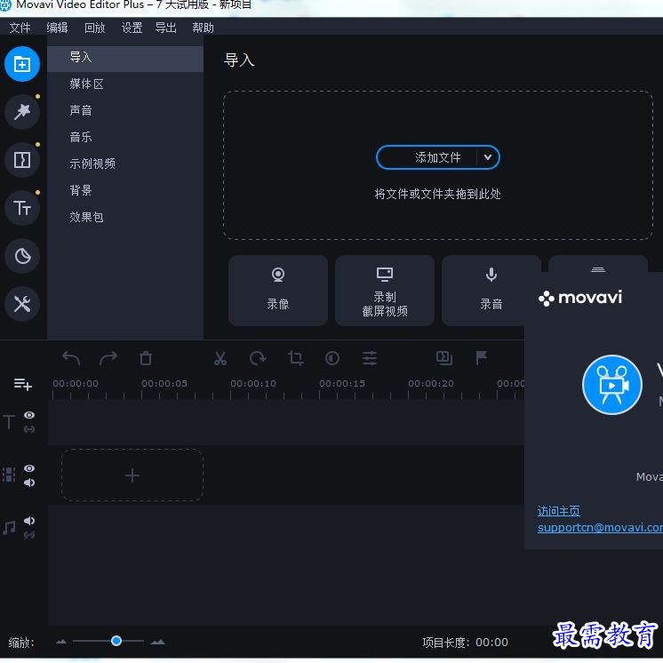Open the 编辑 menu
The width and height of the screenshot is (663, 663).
coord(57,28)
